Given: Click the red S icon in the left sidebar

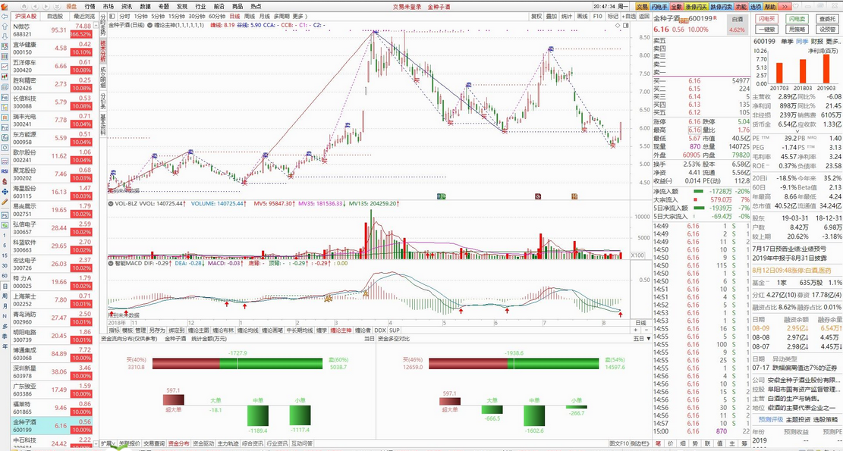Looking at the screenshot, I should (5, 182).
